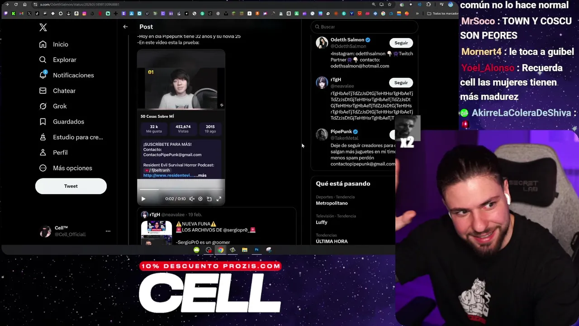This screenshot has width=579, height=326.
Task: Click browser forward arrow
Action: [x=7, y=5]
